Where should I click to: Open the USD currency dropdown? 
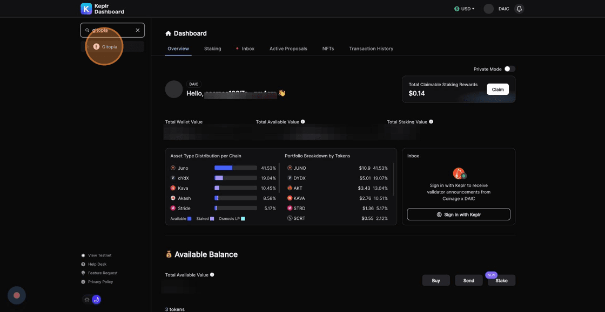[465, 9]
